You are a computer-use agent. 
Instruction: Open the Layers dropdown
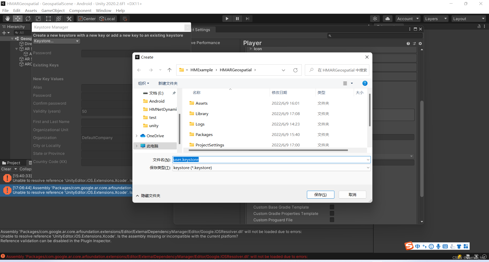[436, 19]
